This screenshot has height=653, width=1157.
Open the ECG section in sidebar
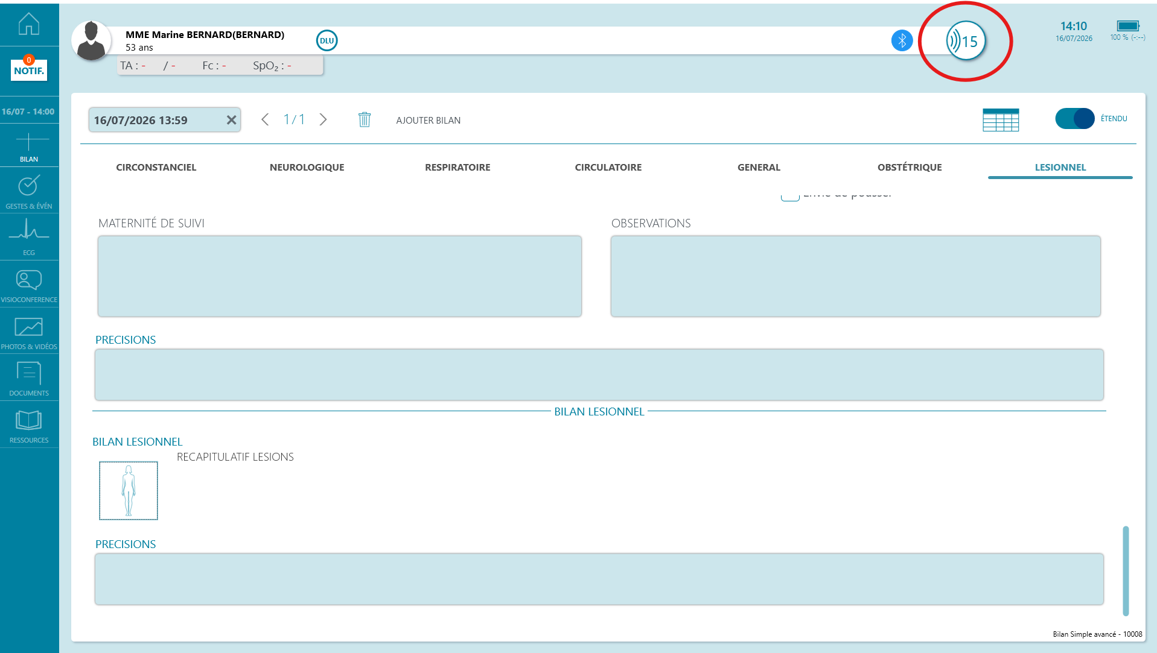pyautogui.click(x=29, y=237)
